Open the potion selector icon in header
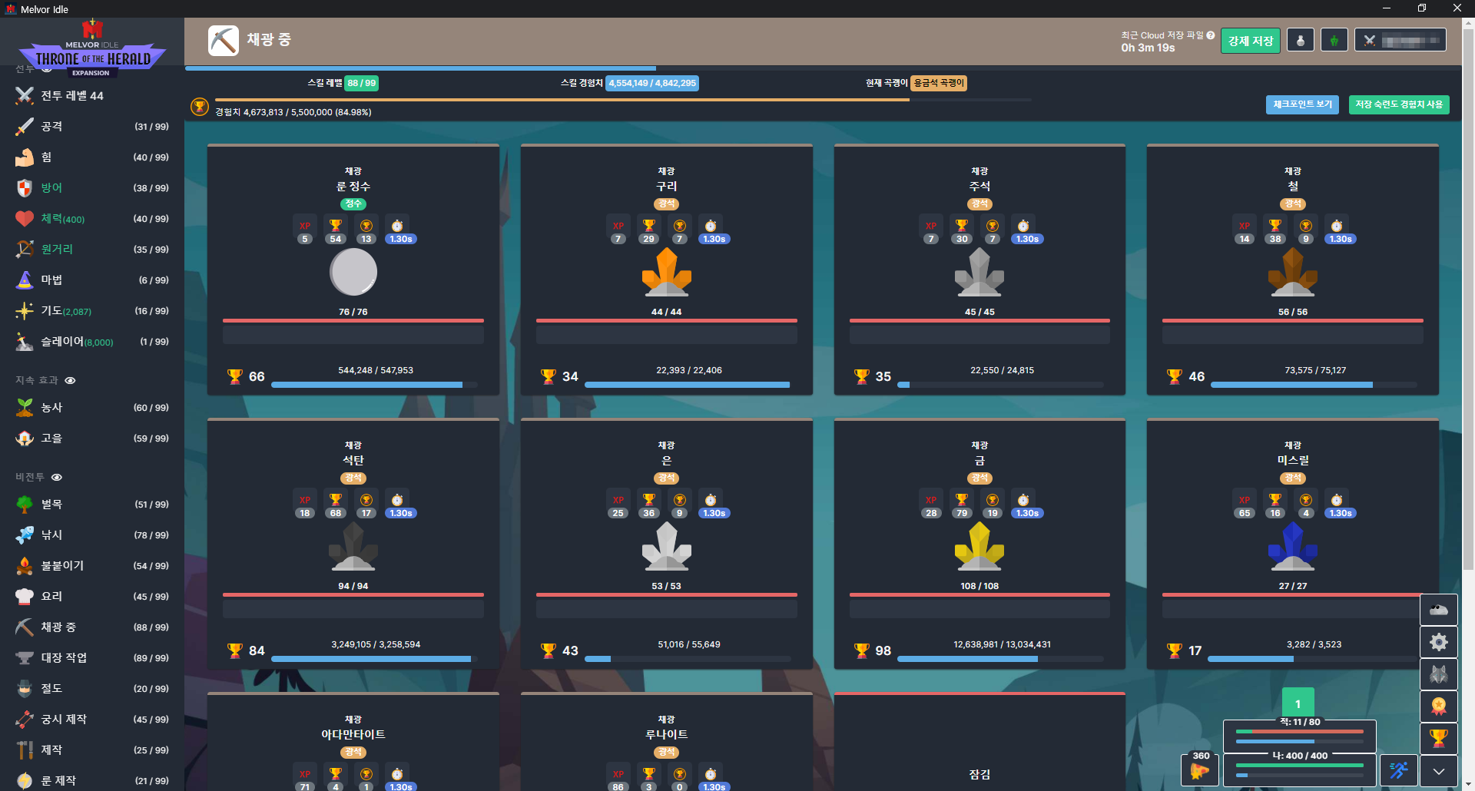This screenshot has height=791, width=1475. (1301, 41)
